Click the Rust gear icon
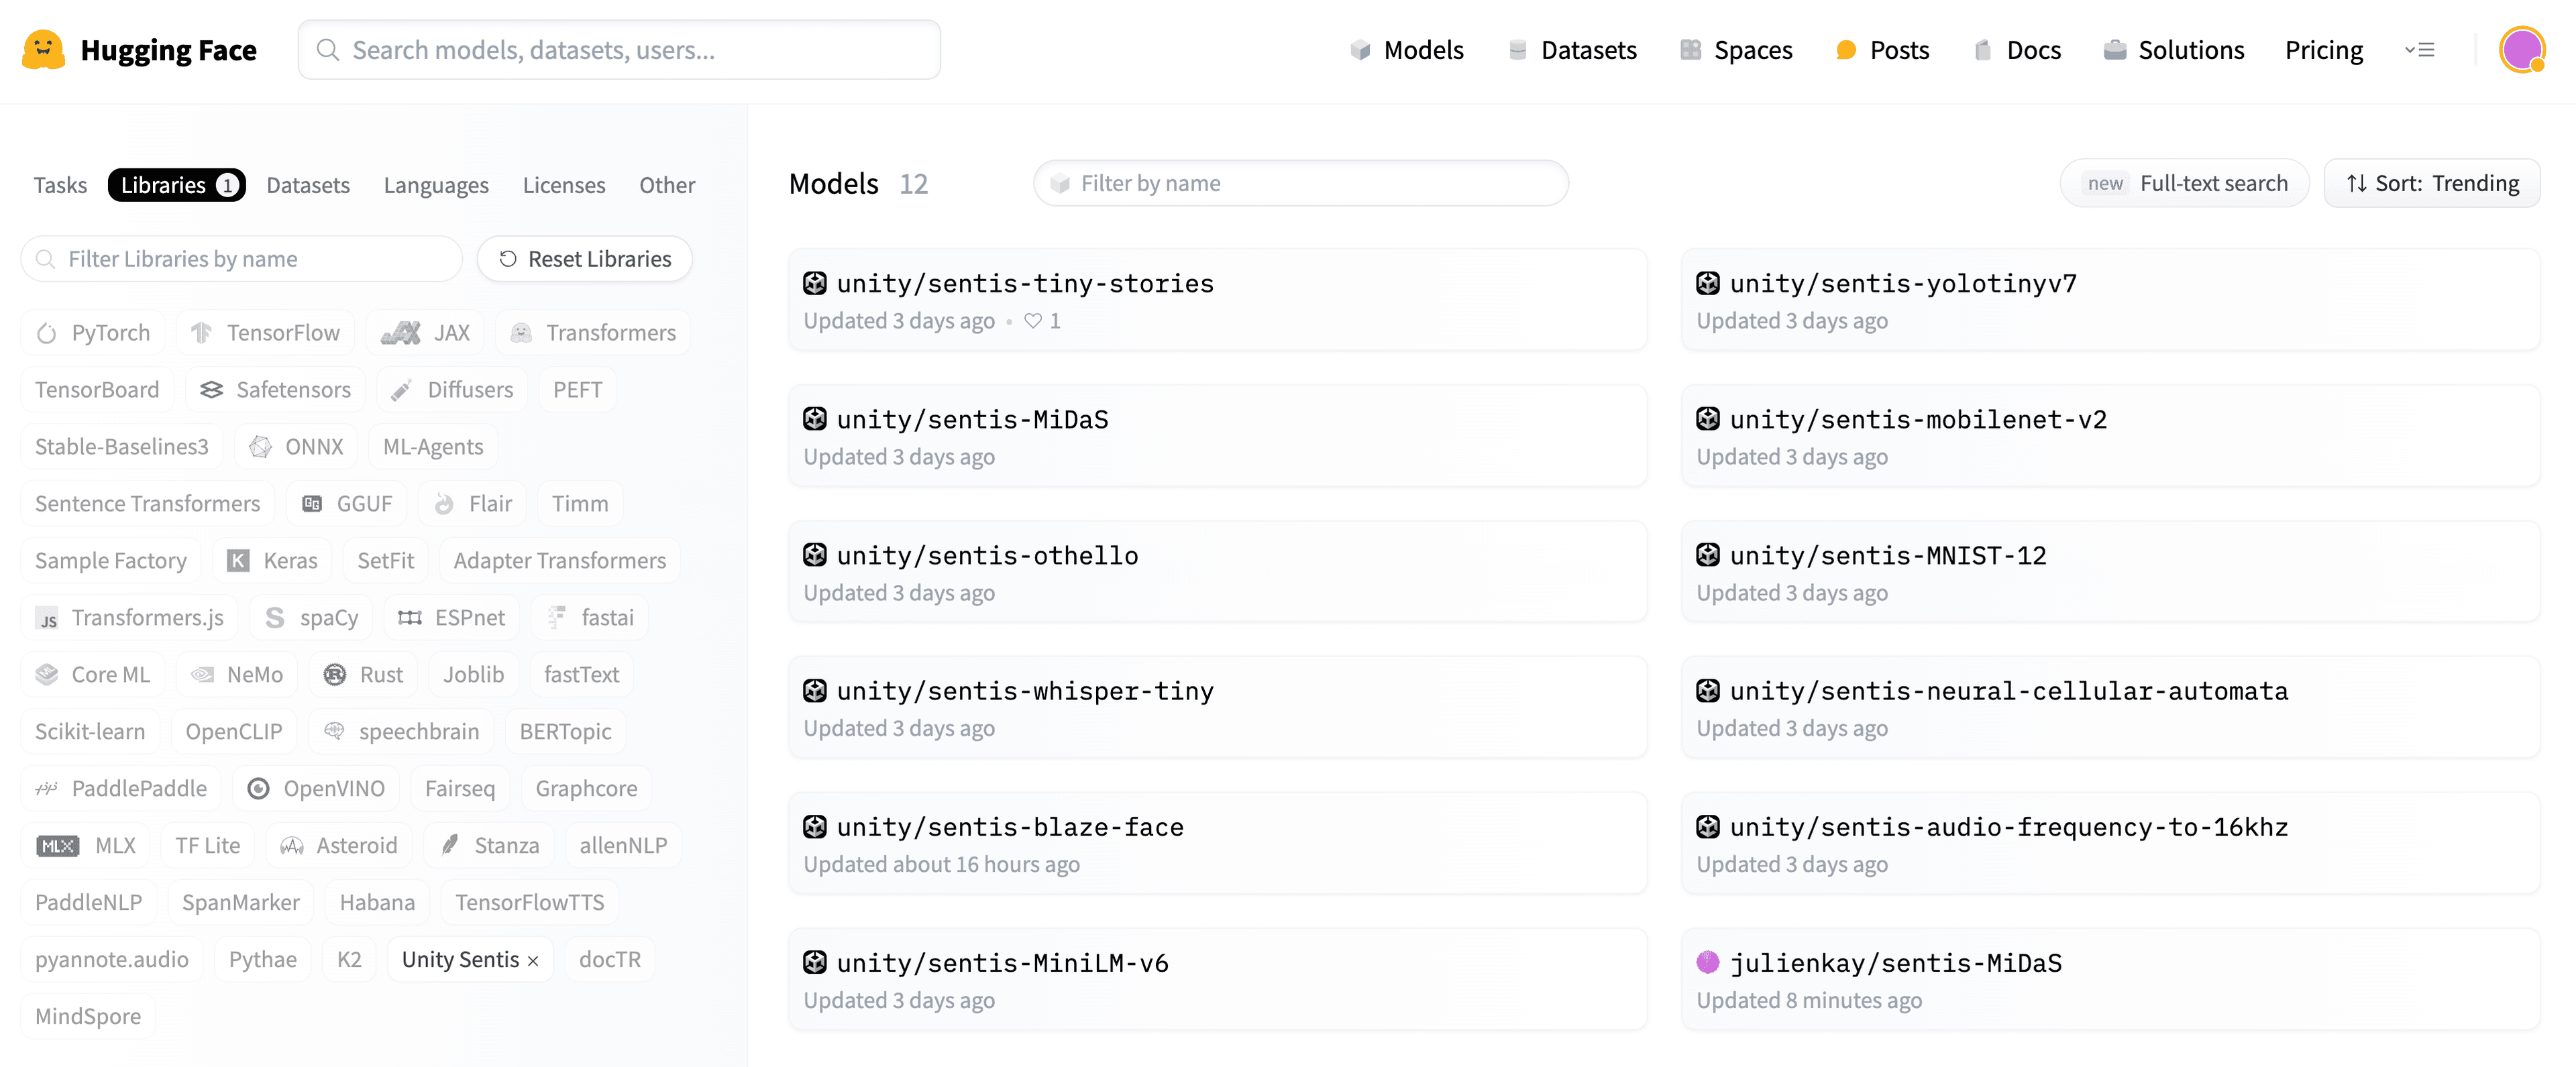 (x=335, y=675)
